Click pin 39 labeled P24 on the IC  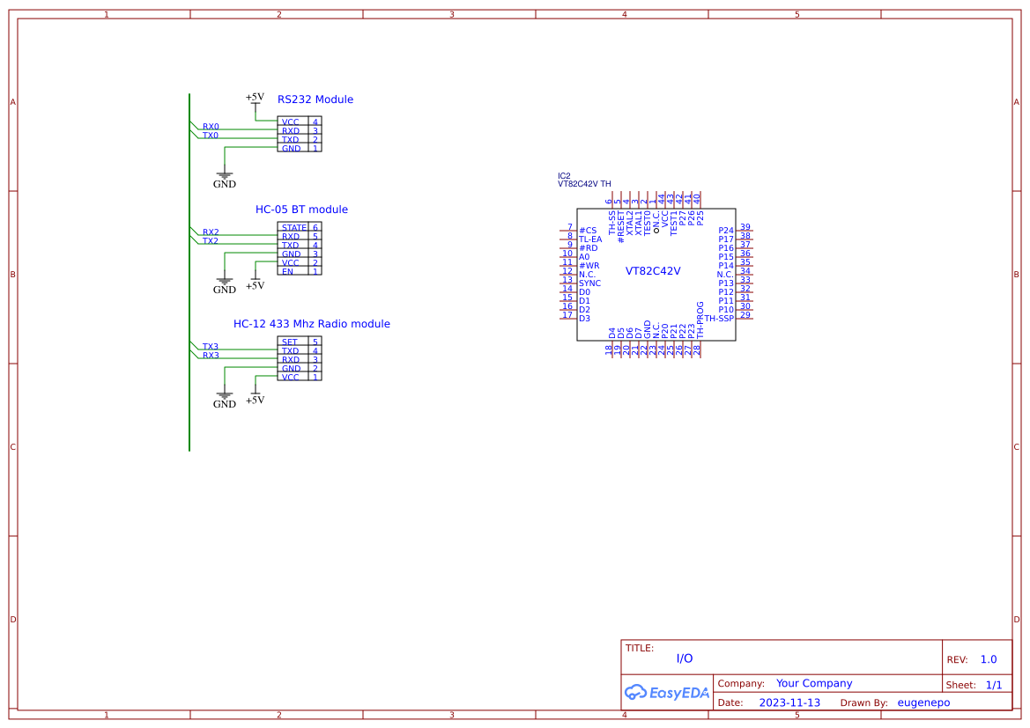(743, 226)
